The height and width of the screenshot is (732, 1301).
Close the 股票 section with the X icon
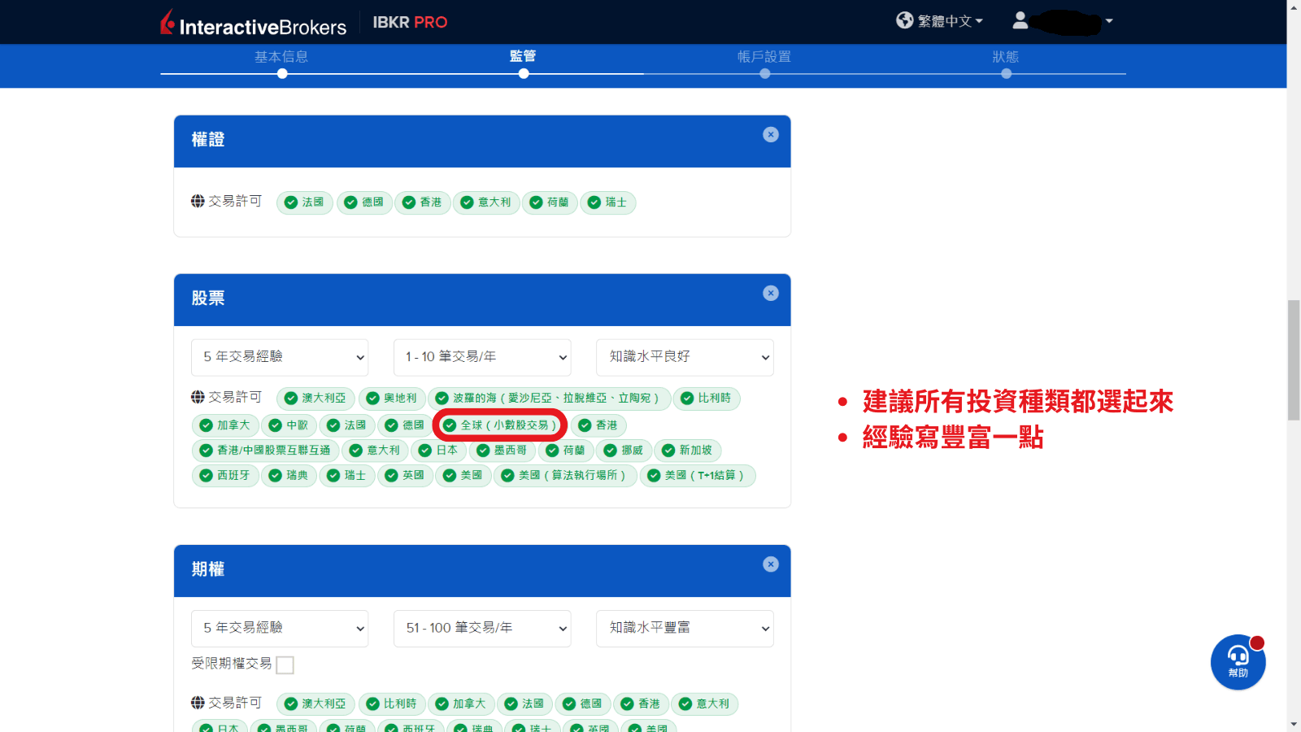[x=770, y=292]
